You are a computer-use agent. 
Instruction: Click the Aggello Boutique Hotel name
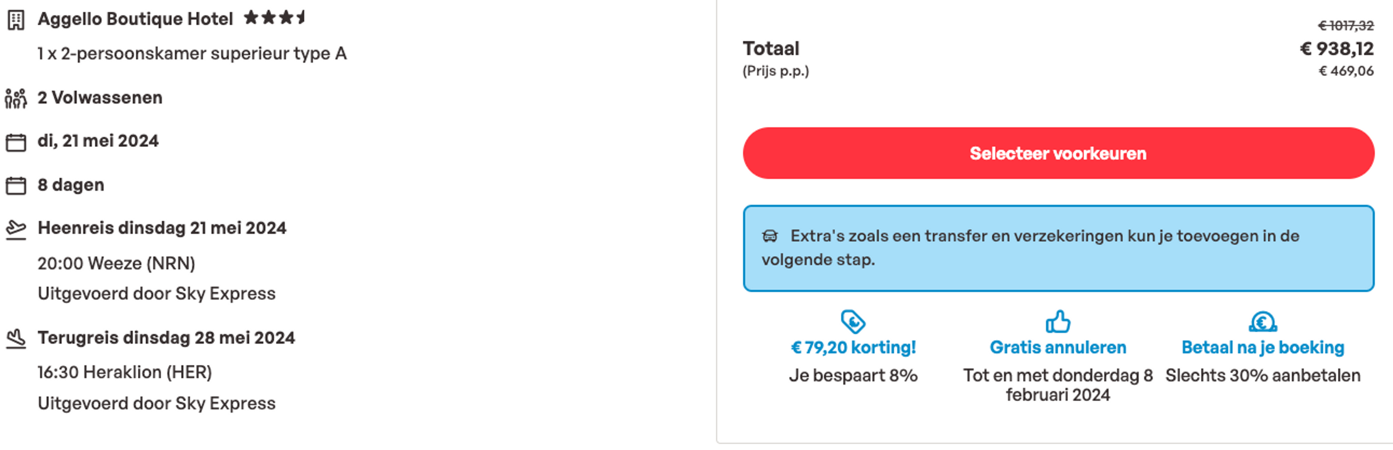[x=135, y=19]
